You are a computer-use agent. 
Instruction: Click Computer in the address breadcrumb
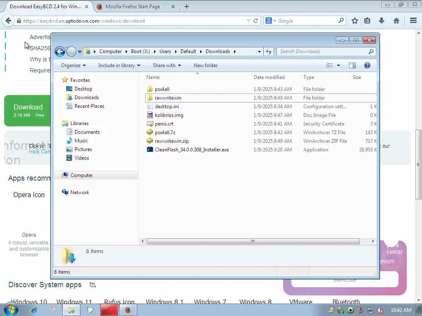coord(110,51)
